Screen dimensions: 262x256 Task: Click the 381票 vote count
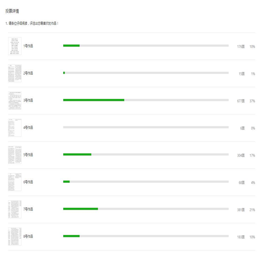240,210
